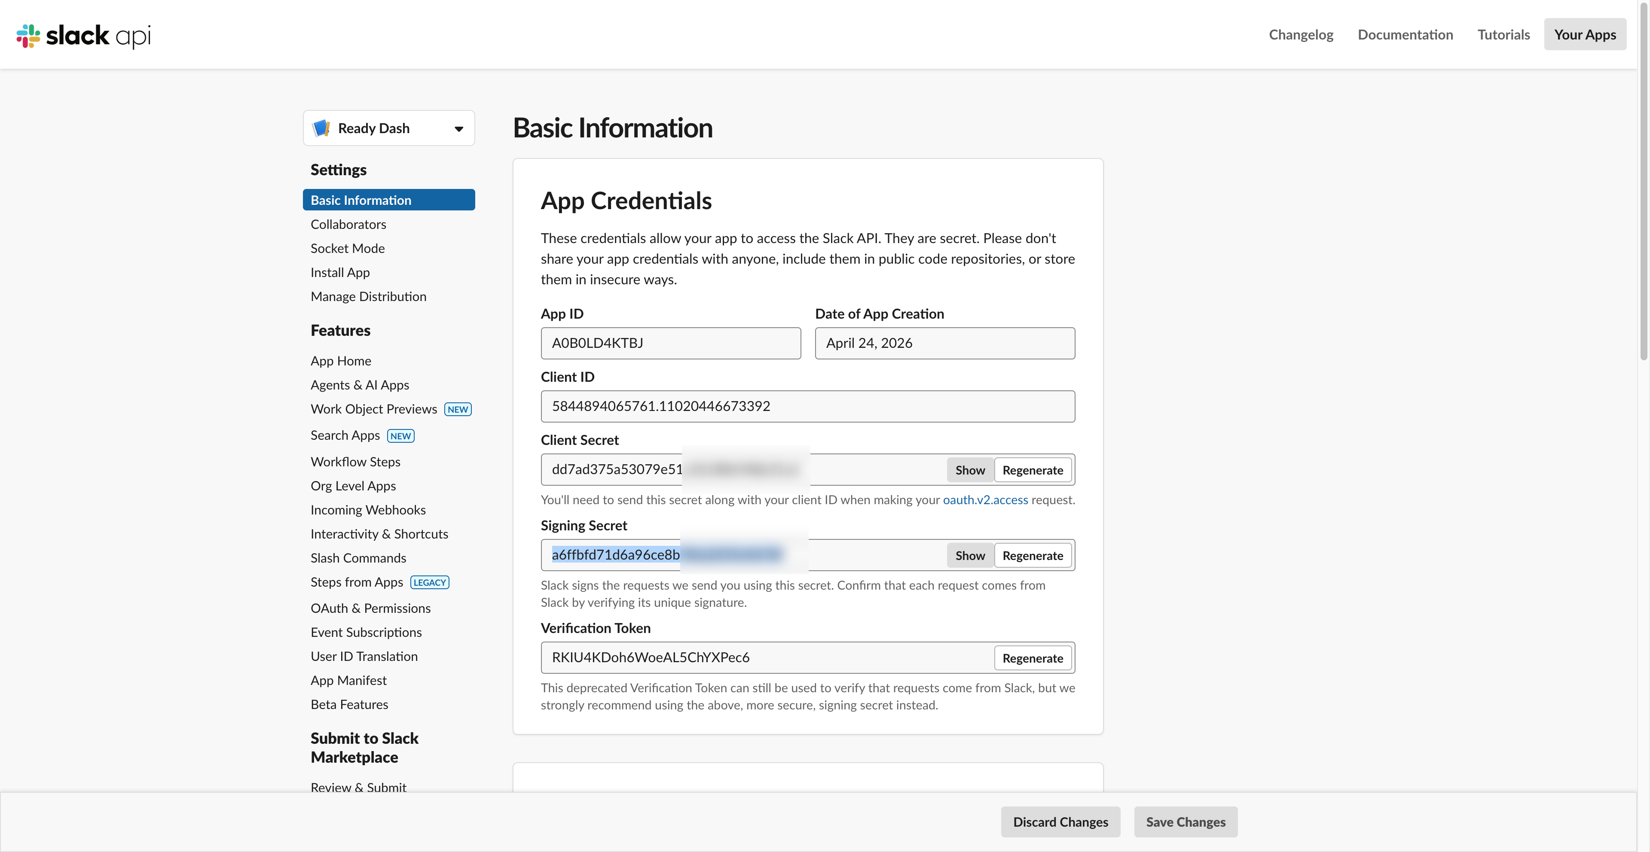Select Basic Information in Settings
This screenshot has height=852, width=1650.
point(389,200)
